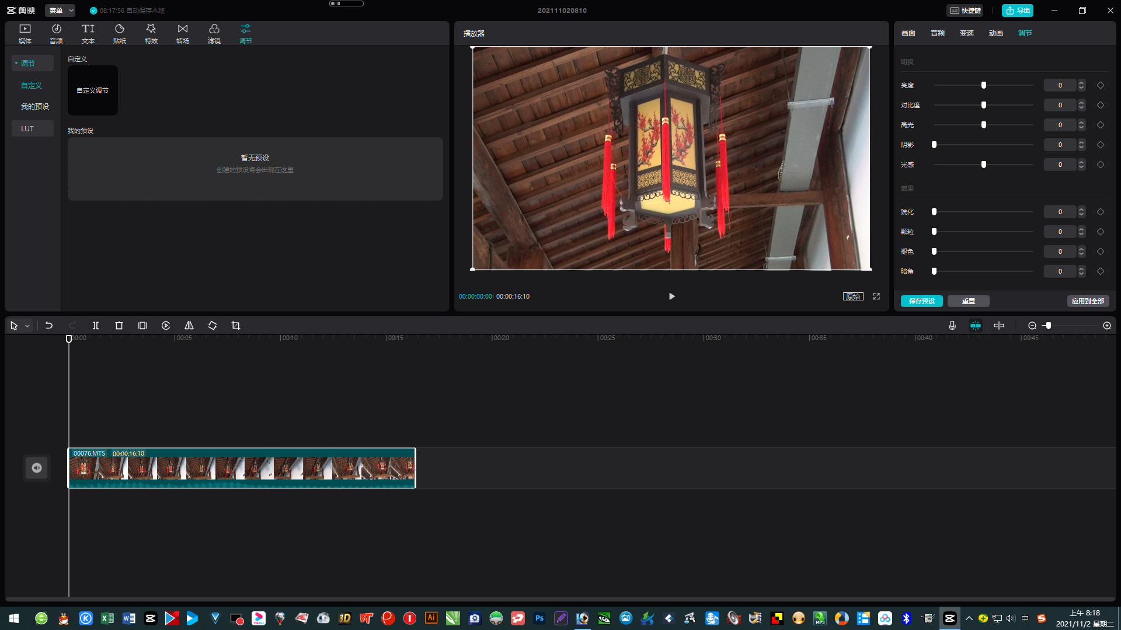Open the 菜单 menu dropdown
1121x630 pixels.
(60, 10)
